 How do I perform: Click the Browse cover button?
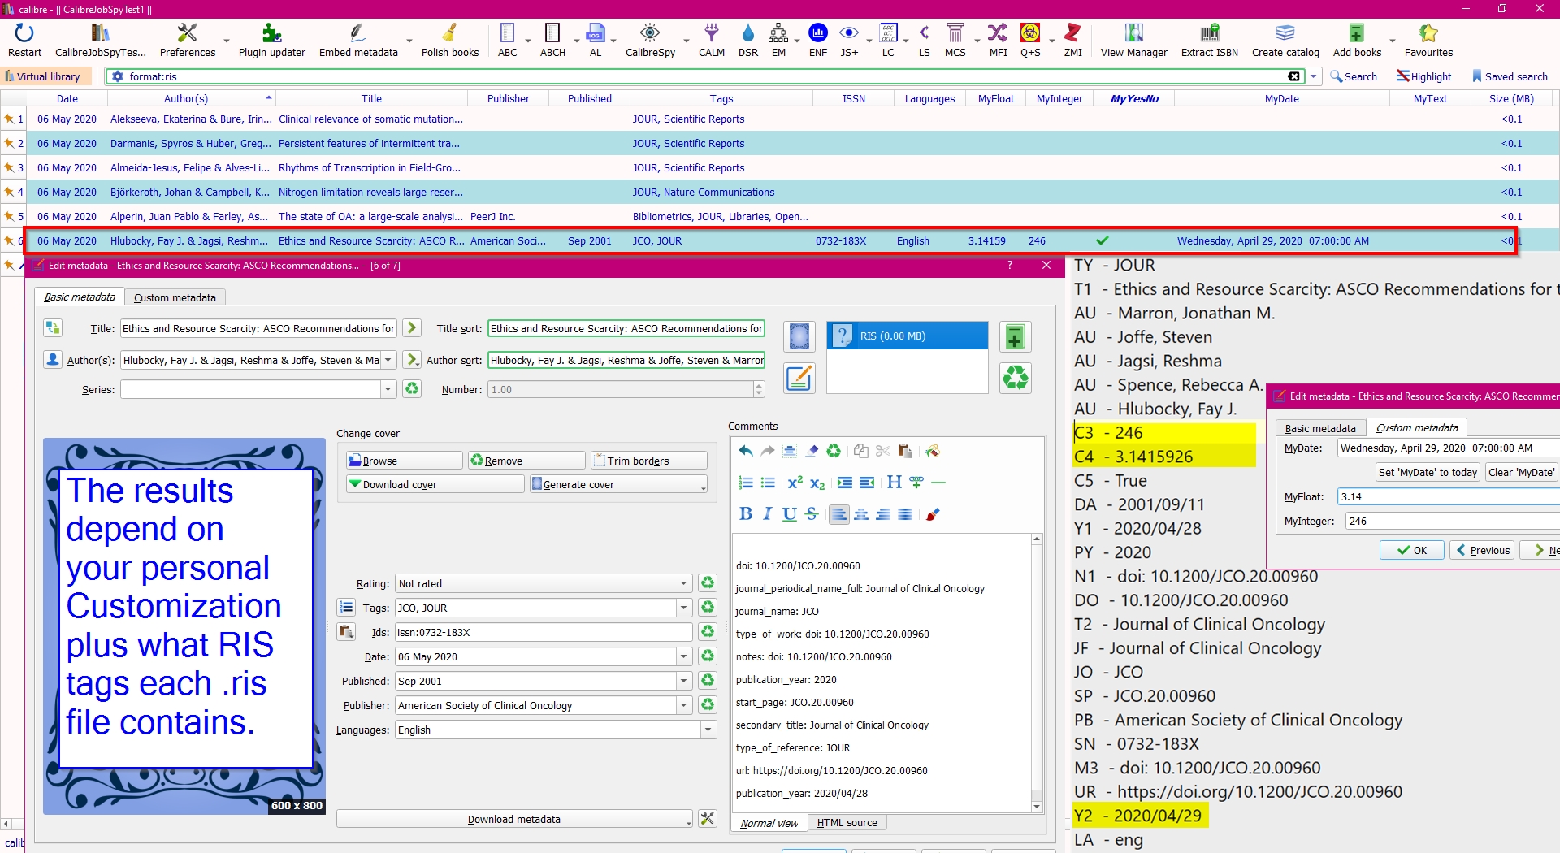coord(404,461)
